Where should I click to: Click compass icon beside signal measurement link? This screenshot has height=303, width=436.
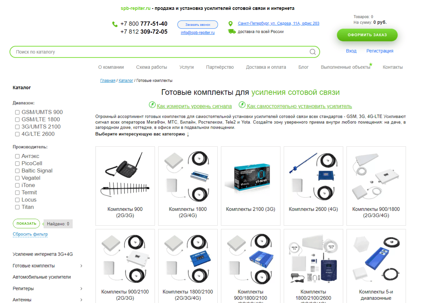tap(152, 105)
